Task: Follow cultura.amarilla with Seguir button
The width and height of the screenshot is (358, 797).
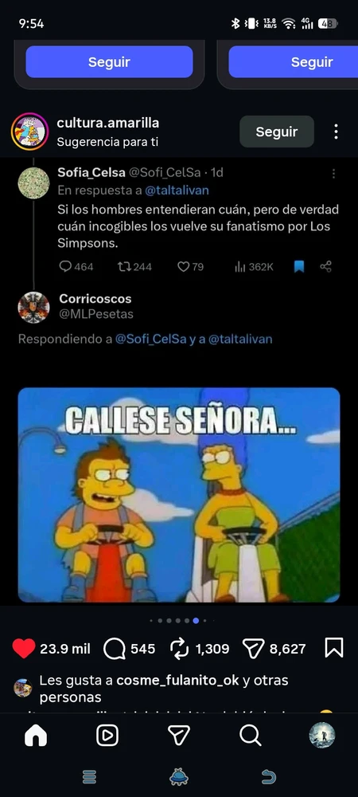Action: click(277, 132)
